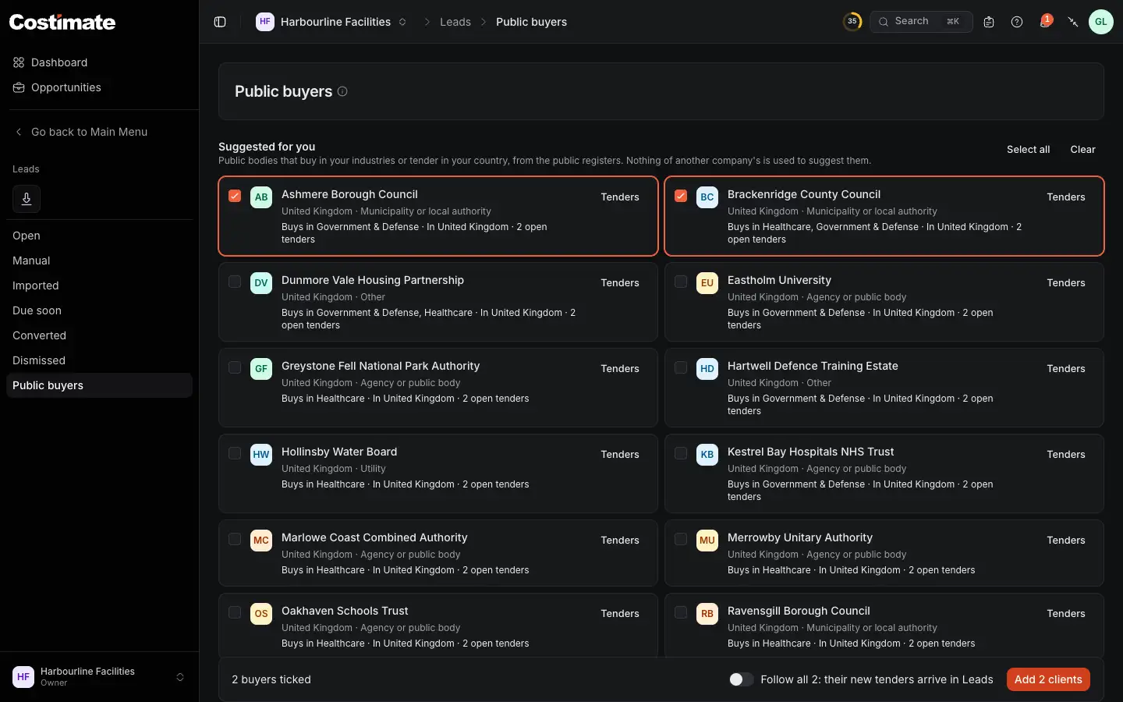Open notifications with the red badge
Image resolution: width=1123 pixels, height=702 pixels.
(1045, 22)
